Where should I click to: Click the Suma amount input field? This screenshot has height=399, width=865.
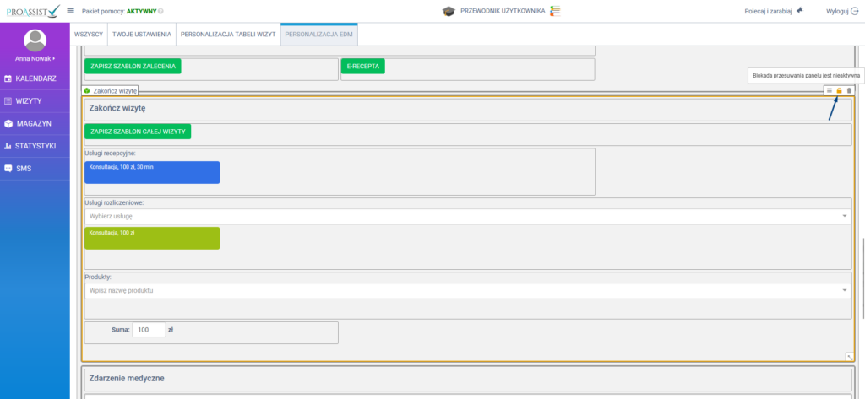tap(148, 331)
